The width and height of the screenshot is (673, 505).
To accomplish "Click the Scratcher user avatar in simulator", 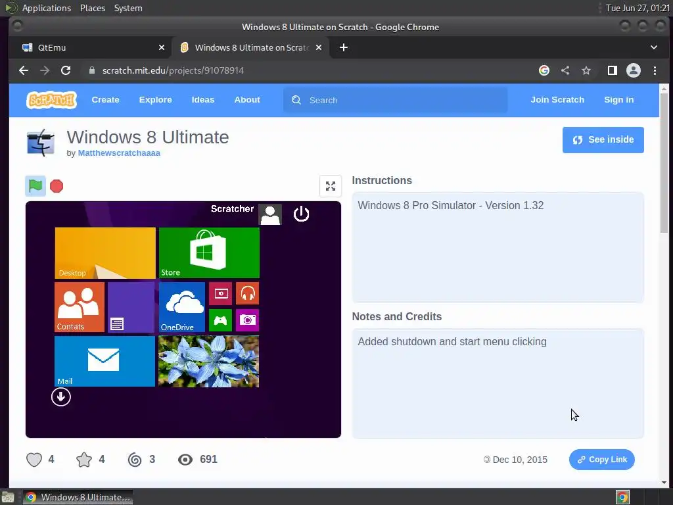I will coord(270,214).
